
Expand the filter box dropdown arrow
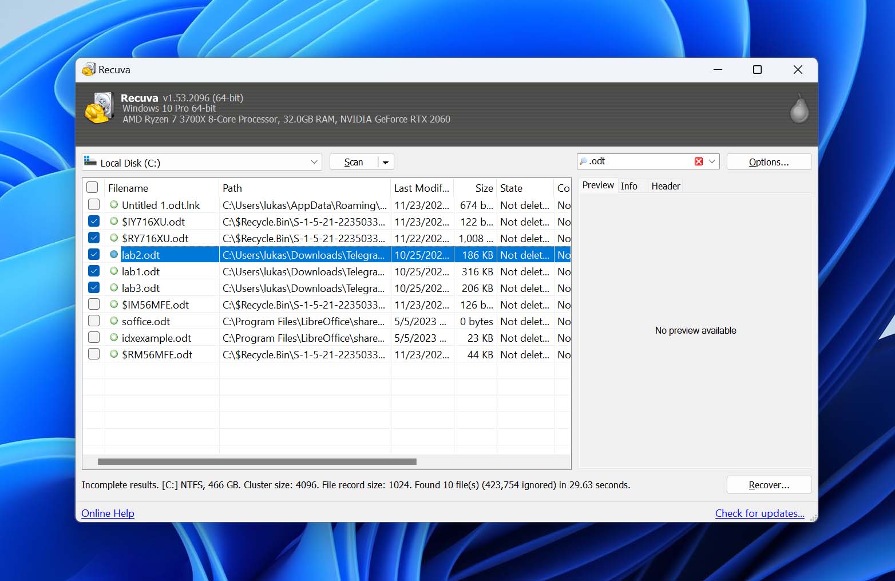click(712, 161)
